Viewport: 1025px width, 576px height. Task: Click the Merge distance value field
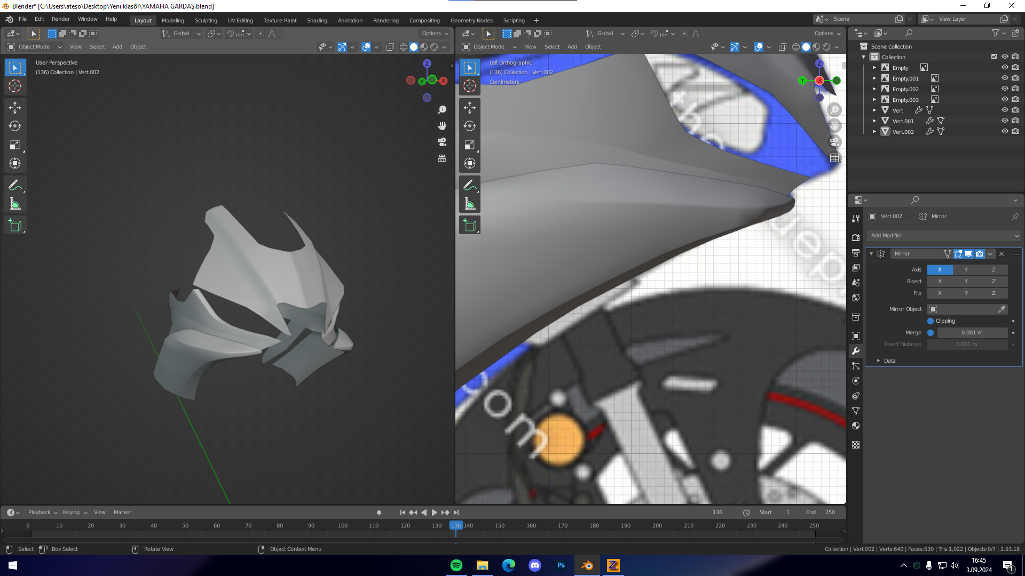[x=972, y=333]
